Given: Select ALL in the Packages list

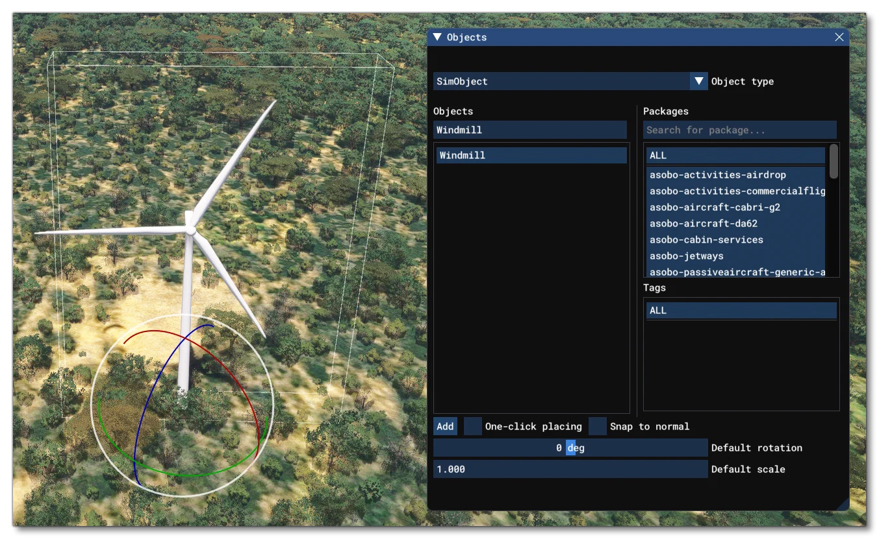Looking at the screenshot, I should coord(735,155).
